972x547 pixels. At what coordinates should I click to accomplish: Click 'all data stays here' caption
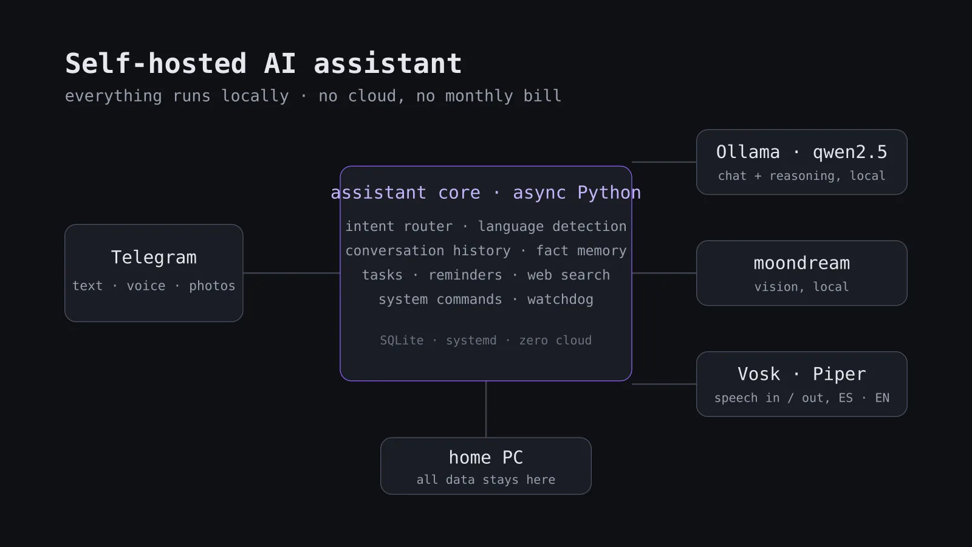click(486, 480)
